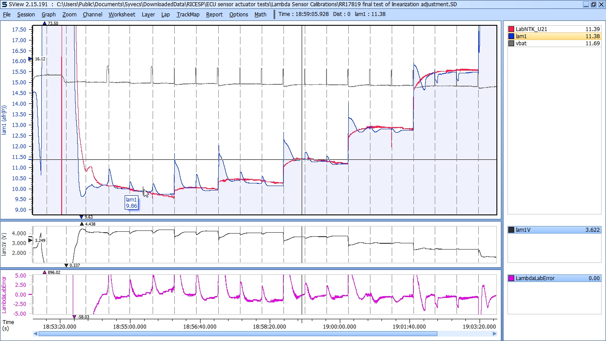Open the Session menu

(26, 14)
